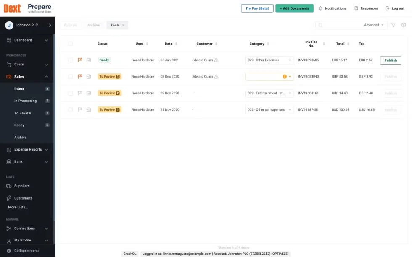Open the settings gear in the table toolbar
Screen dimensions: 412x257
403,25
